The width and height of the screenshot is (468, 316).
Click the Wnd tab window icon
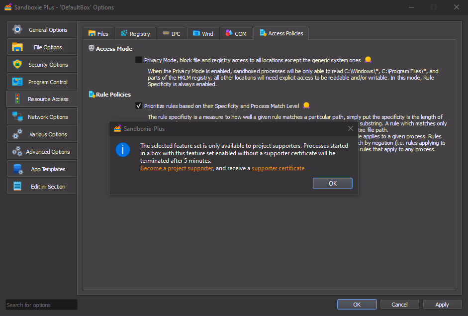[x=196, y=33]
